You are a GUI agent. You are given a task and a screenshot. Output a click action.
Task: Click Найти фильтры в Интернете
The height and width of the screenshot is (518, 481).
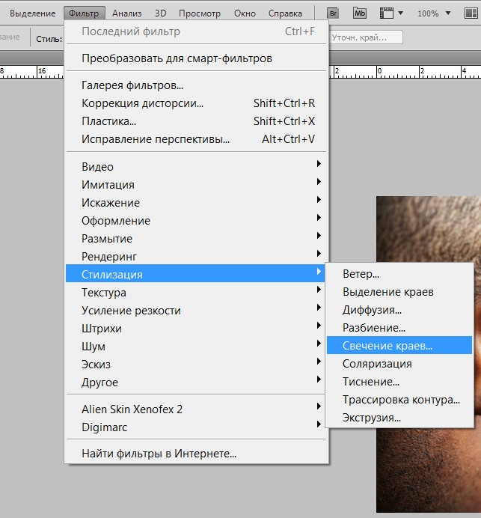(x=197, y=454)
